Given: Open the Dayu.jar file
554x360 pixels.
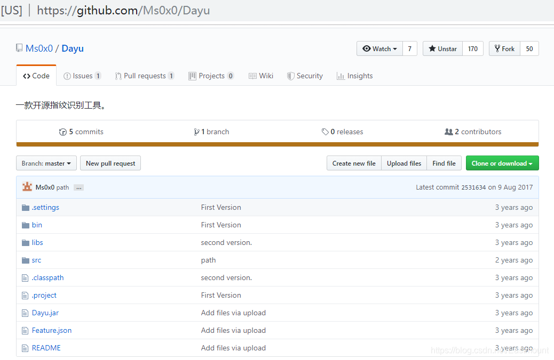Looking at the screenshot, I should tap(45, 313).
